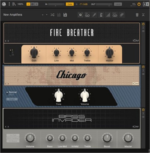Click the Fire Breather Low knob
The width and height of the screenshot is (150, 153).
(56, 52)
